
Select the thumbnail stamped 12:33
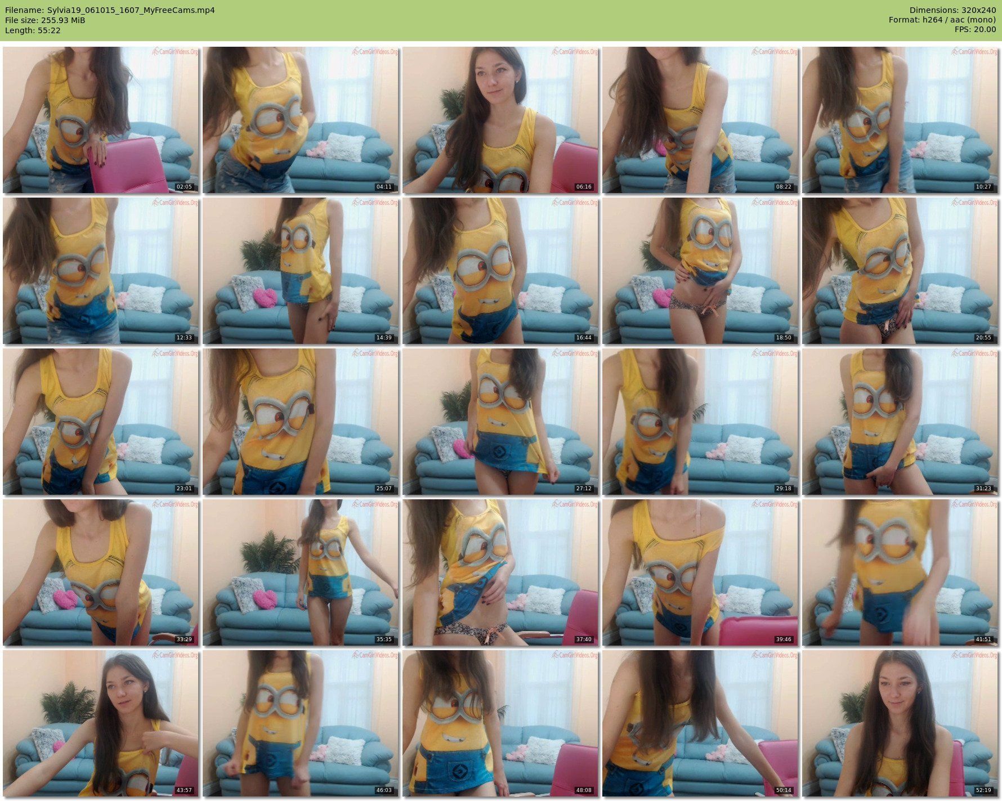(x=101, y=271)
